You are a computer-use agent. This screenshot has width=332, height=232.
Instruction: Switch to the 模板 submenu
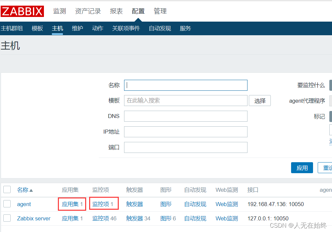coord(37,28)
